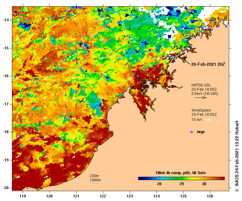Viewport: 242px width, 201px height.
Task: Click the '124' longitude axis label
Action: click(156, 196)
